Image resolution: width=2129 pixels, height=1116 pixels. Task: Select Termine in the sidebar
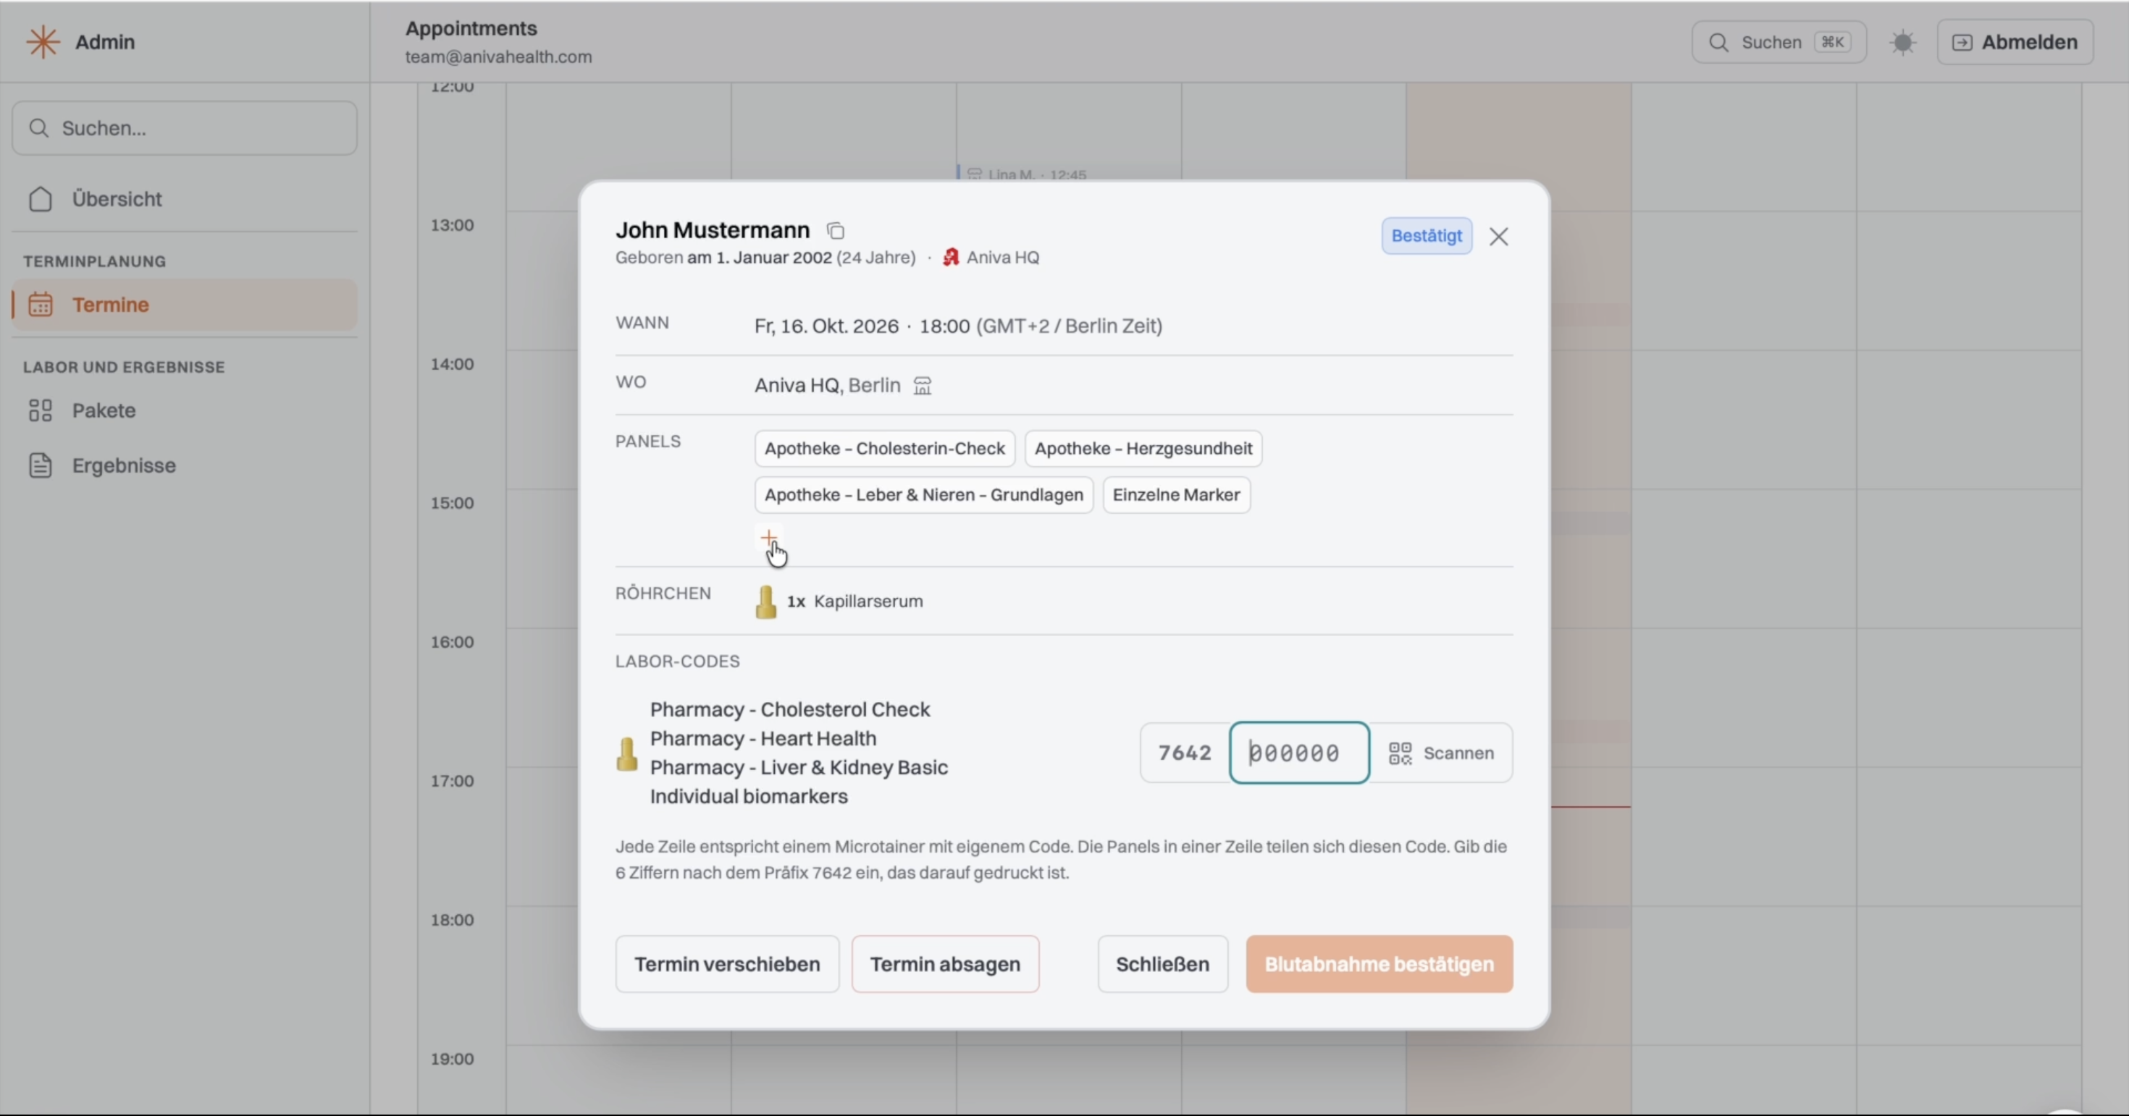click(x=185, y=305)
